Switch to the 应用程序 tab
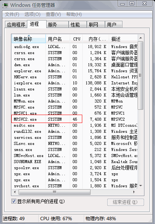The height and width of the screenshot is (224, 155). [16, 25]
